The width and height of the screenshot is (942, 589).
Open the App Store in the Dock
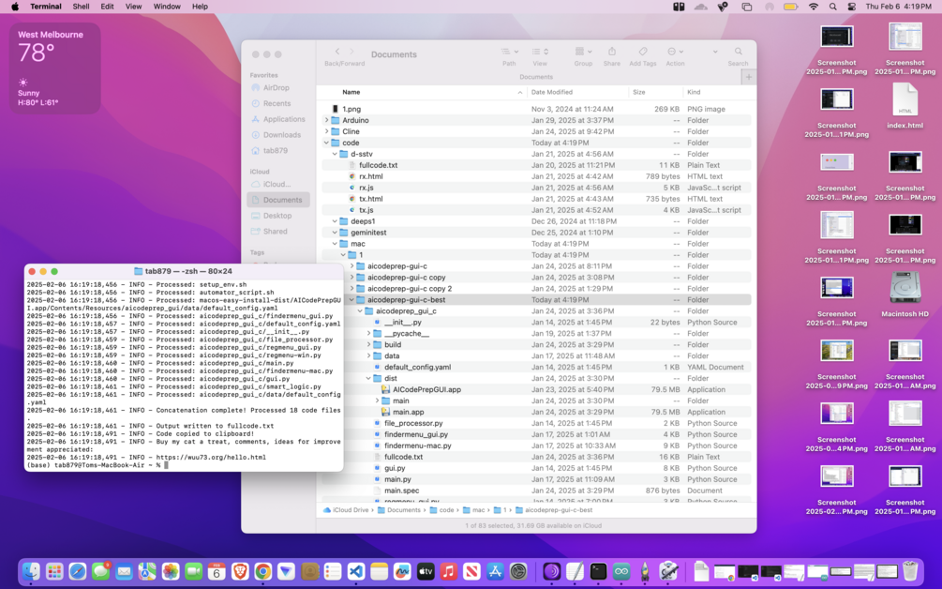coord(495,571)
